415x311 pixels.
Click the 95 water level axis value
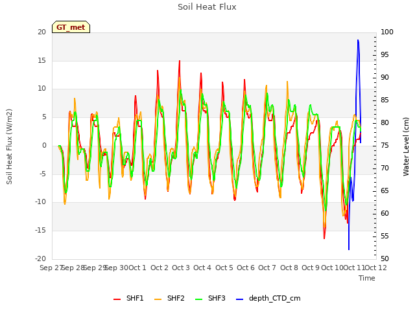pos(385,54)
